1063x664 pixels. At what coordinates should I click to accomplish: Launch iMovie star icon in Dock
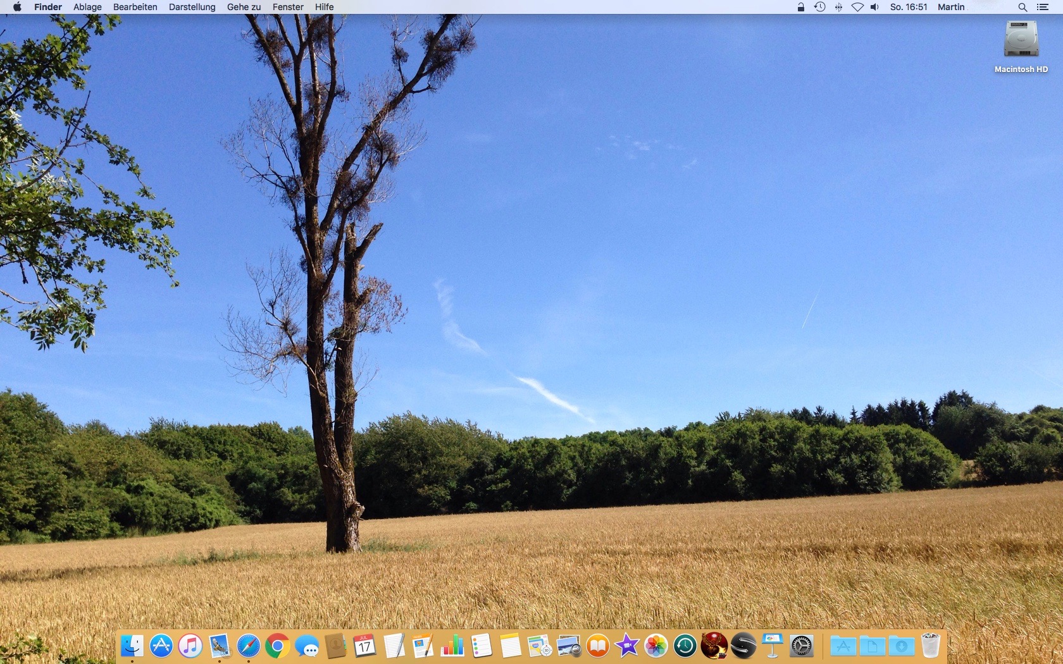(x=627, y=646)
